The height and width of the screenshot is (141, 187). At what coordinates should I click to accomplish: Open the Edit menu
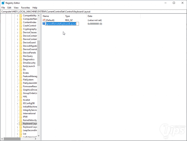point(9,8)
